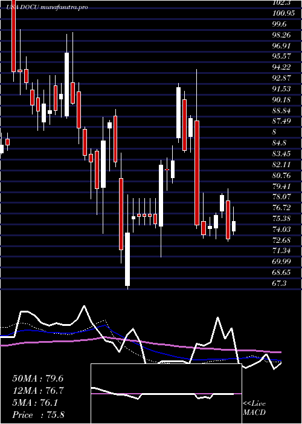
Task: Click the 5MA : 76.1 readout
Action: [x=35, y=403]
